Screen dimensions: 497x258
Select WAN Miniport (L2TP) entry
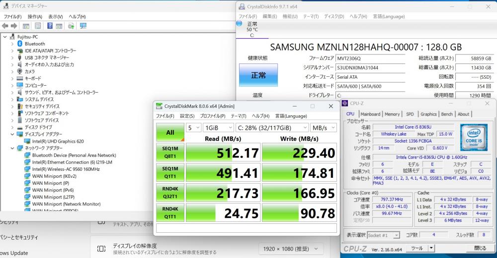53,197
